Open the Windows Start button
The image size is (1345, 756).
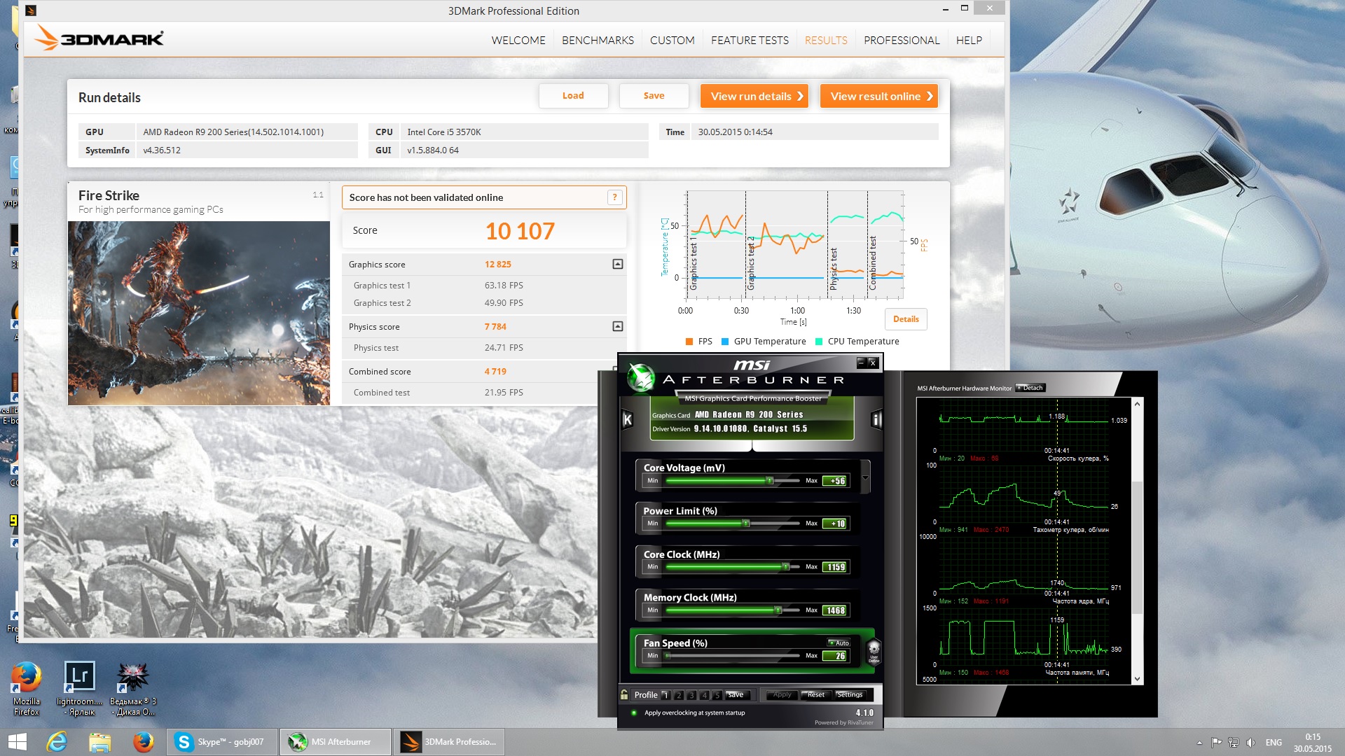pos(18,742)
